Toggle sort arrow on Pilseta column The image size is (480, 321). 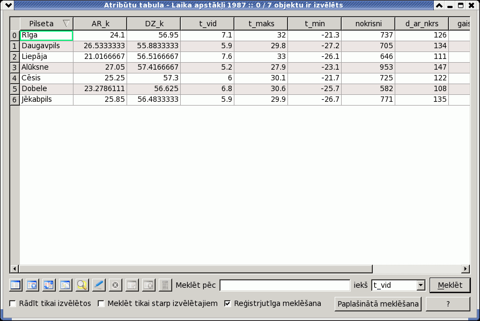click(x=66, y=24)
